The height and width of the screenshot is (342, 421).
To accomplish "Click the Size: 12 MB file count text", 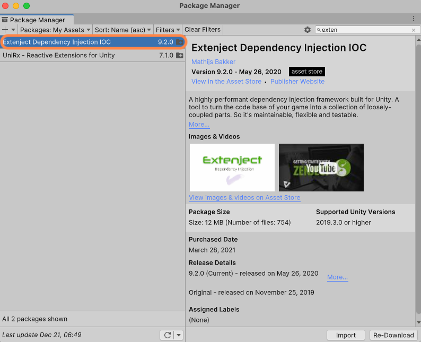I will tap(240, 223).
